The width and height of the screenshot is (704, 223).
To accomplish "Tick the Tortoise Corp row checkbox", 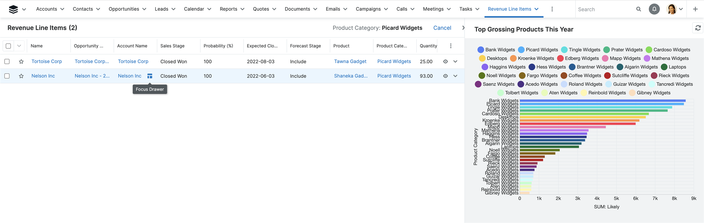I will 7,62.
